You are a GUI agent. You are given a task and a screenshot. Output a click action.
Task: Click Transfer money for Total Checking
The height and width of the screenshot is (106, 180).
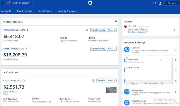click(98, 30)
